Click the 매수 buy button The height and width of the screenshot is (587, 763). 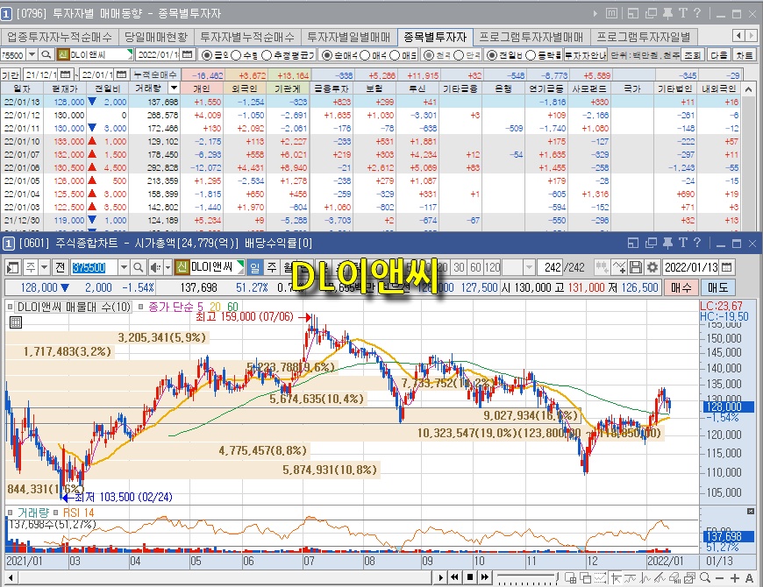pos(681,287)
